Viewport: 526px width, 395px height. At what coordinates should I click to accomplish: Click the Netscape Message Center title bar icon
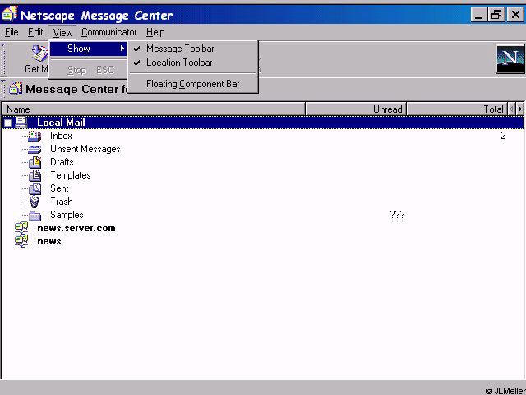10,14
